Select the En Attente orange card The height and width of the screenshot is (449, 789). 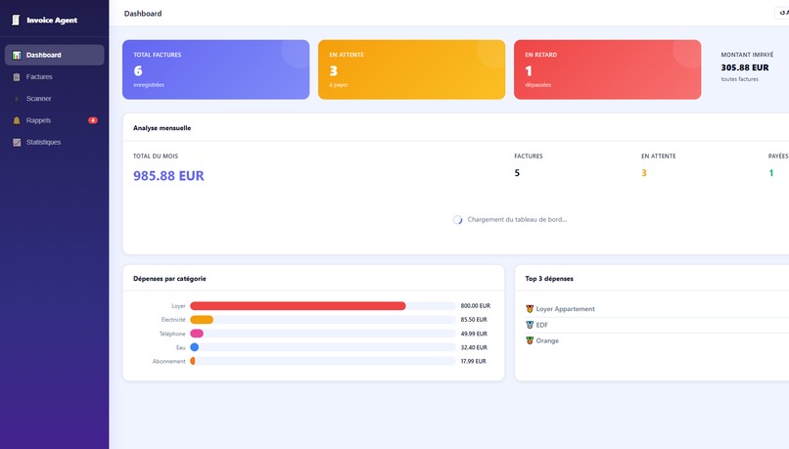[x=411, y=69]
